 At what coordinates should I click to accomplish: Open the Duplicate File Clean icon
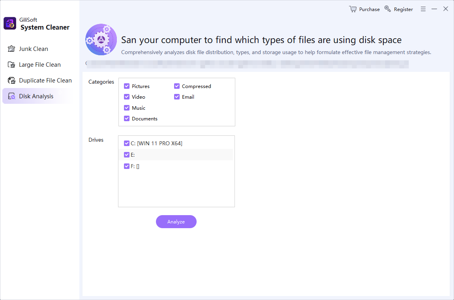click(11, 80)
